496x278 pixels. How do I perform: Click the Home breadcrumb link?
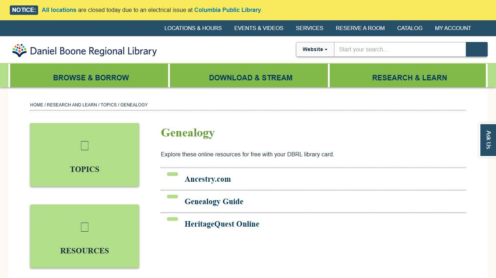(x=36, y=105)
